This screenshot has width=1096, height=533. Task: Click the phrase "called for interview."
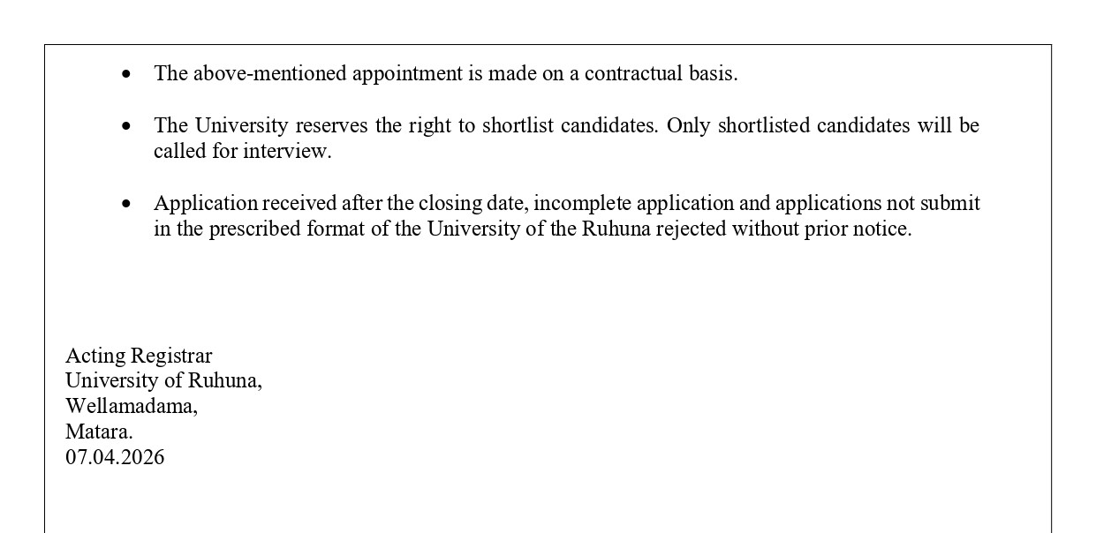pos(243,151)
